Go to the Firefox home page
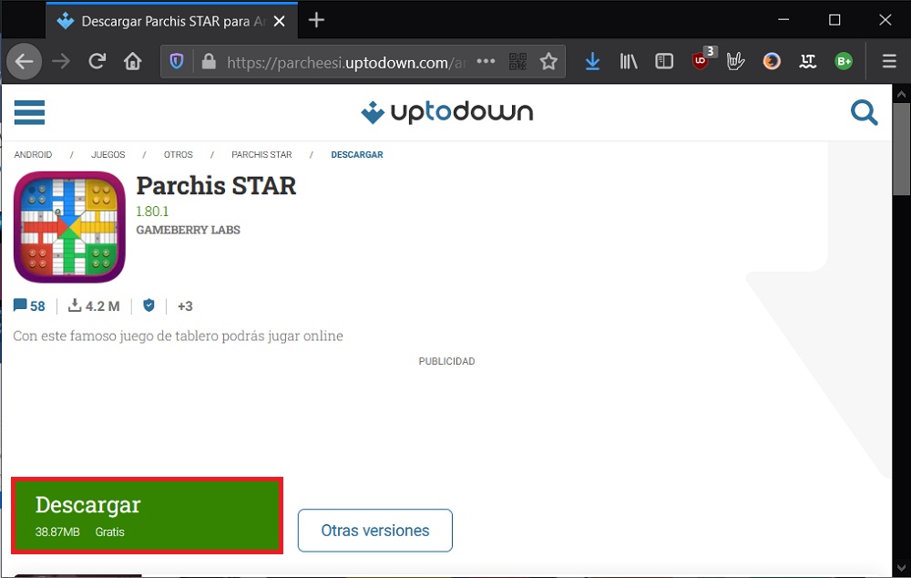The image size is (911, 578). (x=133, y=62)
